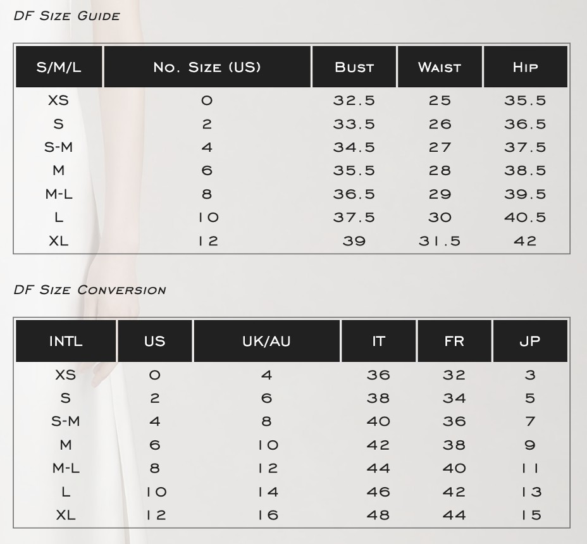This screenshot has width=587, height=544.
Task: Click the DF Size Conversion title
Action: [90, 290]
